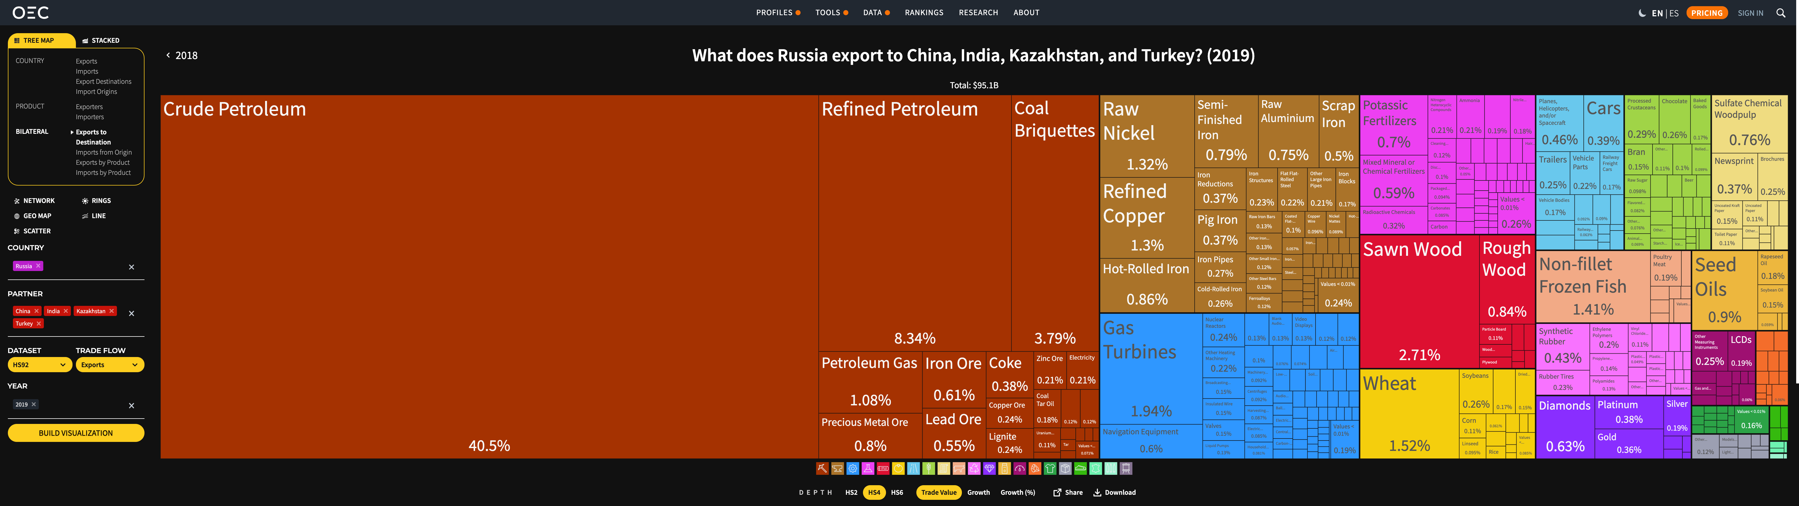
Task: Click the Miscellaneous box category icon
Action: pyautogui.click(x=1066, y=469)
